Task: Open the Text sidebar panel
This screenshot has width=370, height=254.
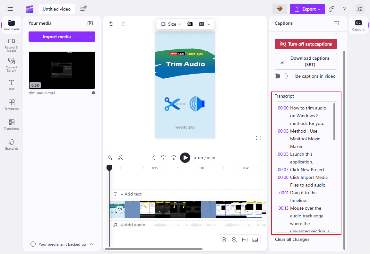Action: point(12,85)
